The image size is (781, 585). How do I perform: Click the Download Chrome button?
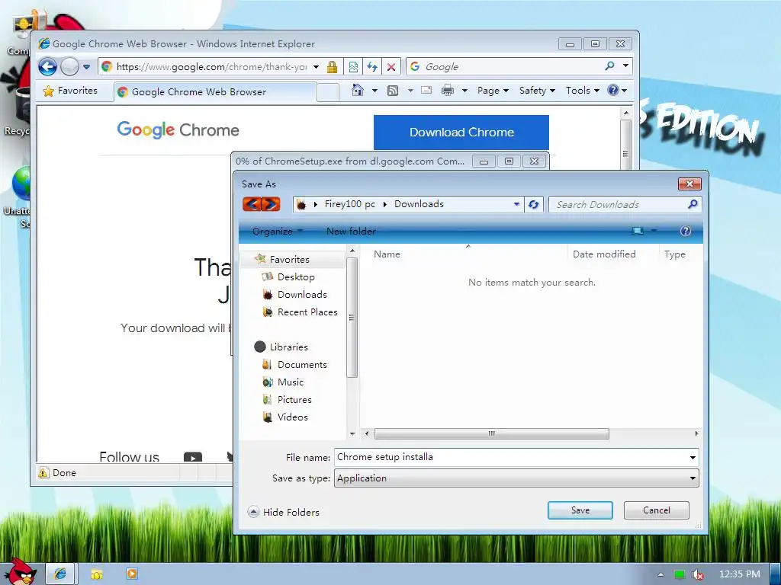pos(461,133)
